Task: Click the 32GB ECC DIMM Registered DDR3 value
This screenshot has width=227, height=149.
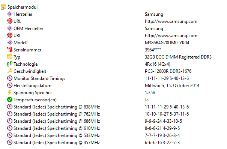Action: (178, 57)
